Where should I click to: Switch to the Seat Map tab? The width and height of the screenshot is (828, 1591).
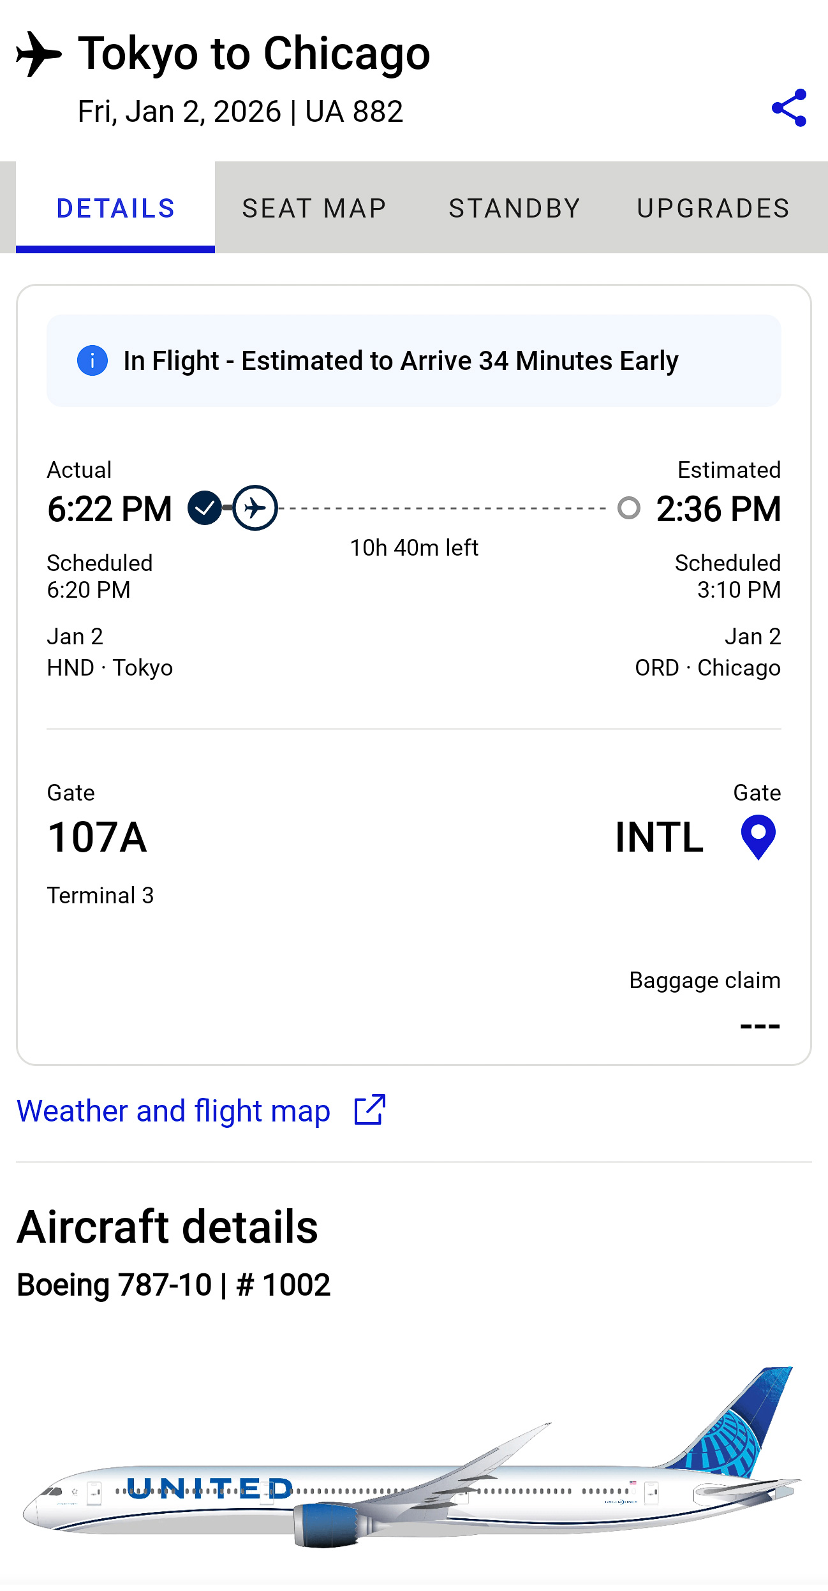point(314,209)
